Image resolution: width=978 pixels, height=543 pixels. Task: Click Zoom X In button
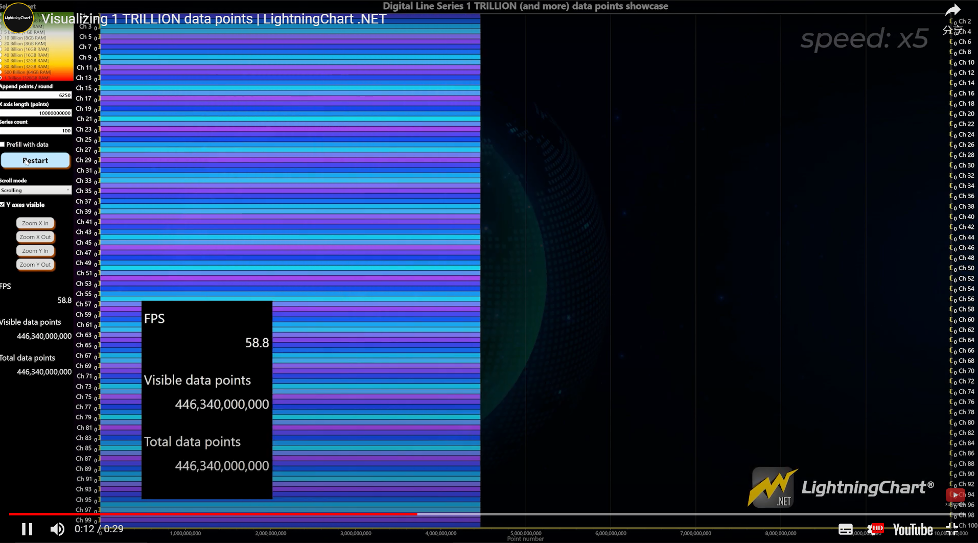tap(35, 223)
